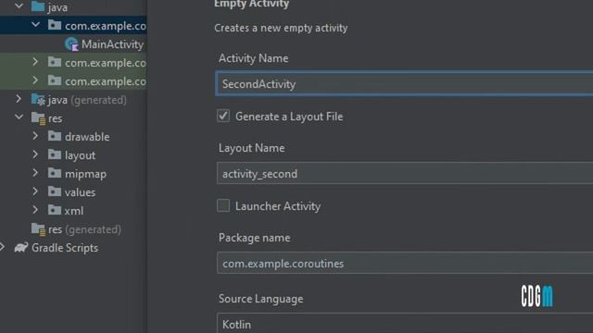Click the Package name field com.example.coroutines
The height and width of the screenshot is (333, 593).
[405, 263]
